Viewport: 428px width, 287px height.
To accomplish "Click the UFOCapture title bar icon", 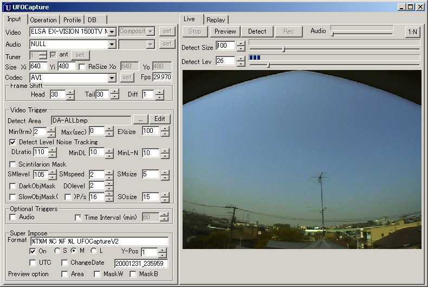I will (x=8, y=7).
